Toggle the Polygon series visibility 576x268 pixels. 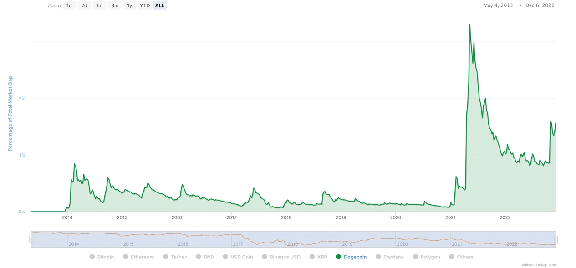tap(415, 257)
